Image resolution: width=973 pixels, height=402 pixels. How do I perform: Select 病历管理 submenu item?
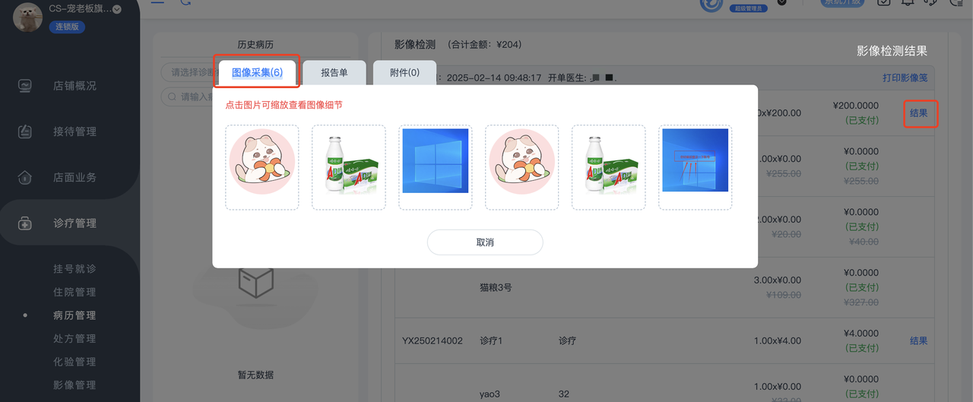[x=74, y=315]
